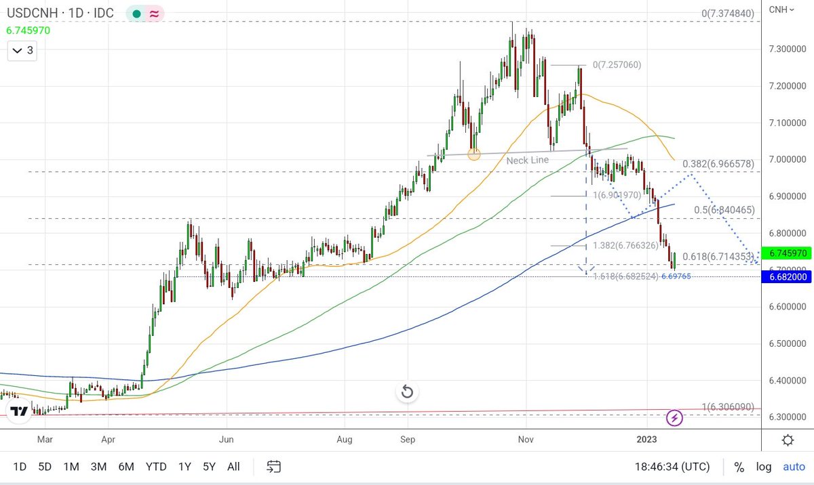The image size is (814, 485).
Task: Select the 3M time range
Action: (98, 466)
